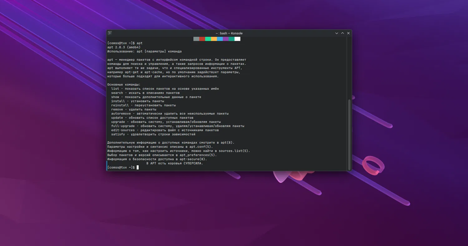Viewport: 468px width, 246px height.
Task: Click the 'autoremove' command row
Action: 170,114
